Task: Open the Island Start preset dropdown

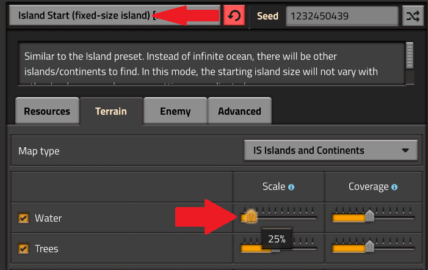Action: (115, 15)
